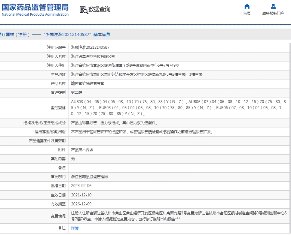Click the 有效期至 row label

(x=58, y=204)
